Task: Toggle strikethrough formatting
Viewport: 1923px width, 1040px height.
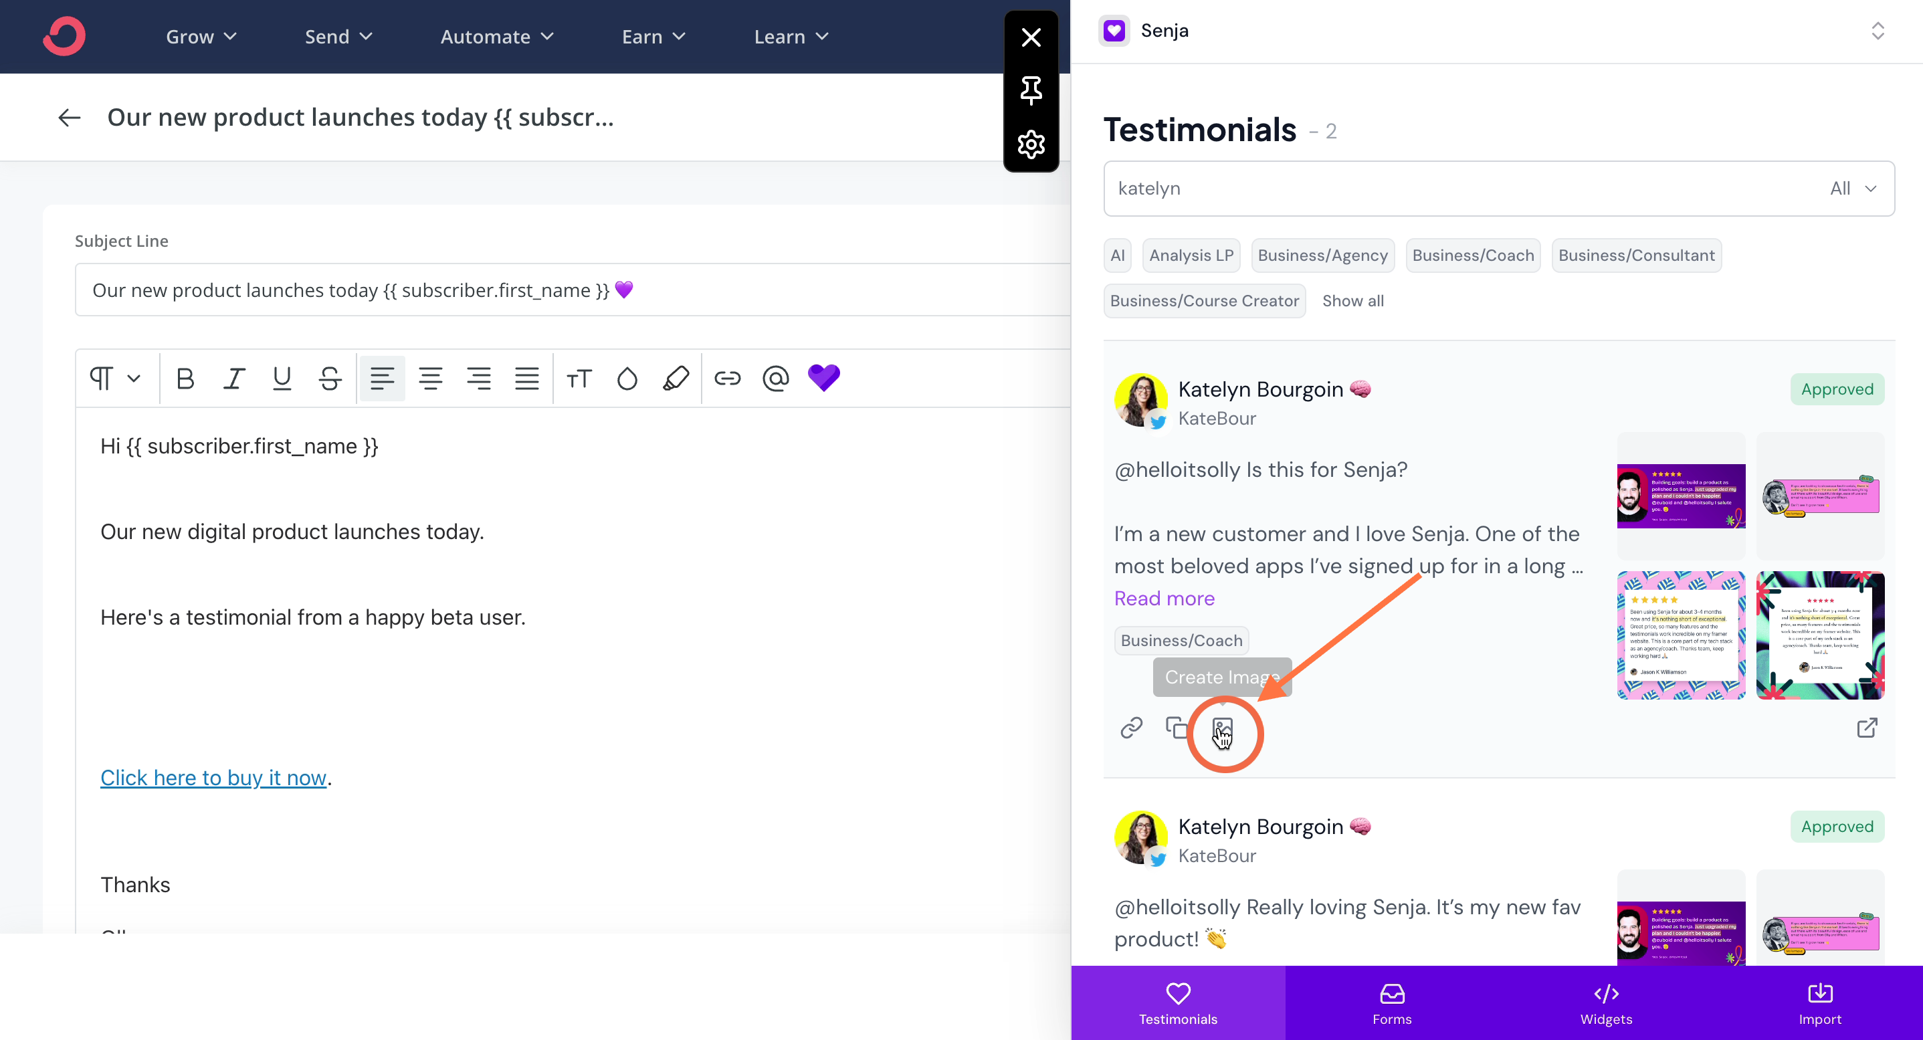Action: click(330, 379)
